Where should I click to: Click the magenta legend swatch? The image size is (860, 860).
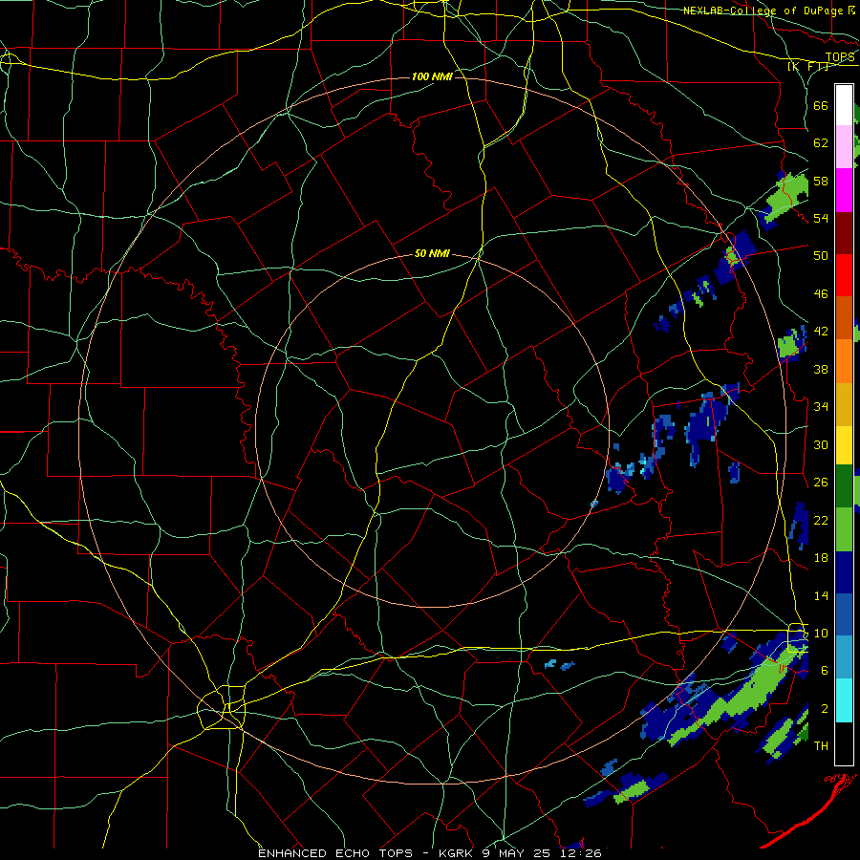pyautogui.click(x=844, y=190)
